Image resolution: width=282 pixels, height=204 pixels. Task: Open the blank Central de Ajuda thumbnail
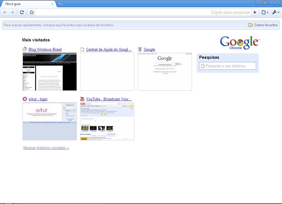[107, 72]
